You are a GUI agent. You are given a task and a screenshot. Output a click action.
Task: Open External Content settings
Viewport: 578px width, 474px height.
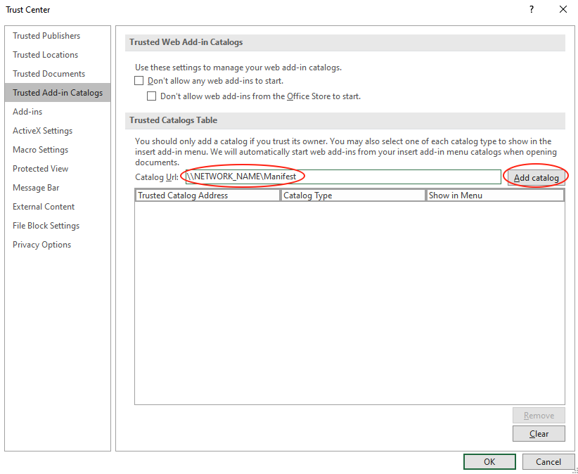click(44, 207)
